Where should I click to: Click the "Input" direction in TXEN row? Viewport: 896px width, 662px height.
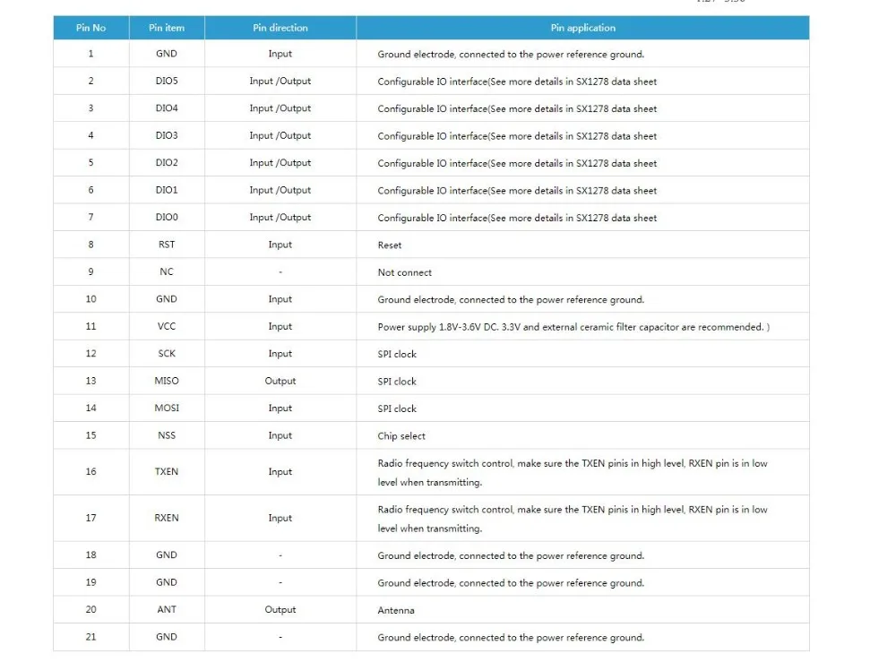280,472
